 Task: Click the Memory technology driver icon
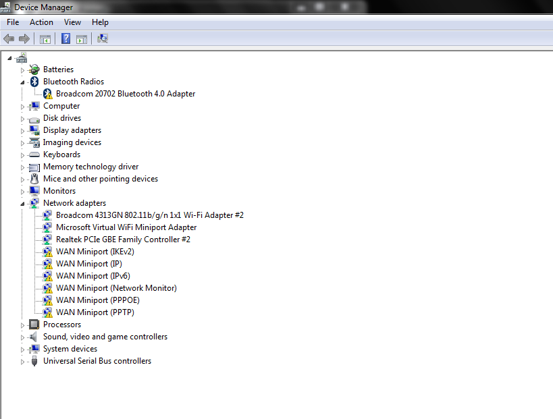tap(34, 167)
